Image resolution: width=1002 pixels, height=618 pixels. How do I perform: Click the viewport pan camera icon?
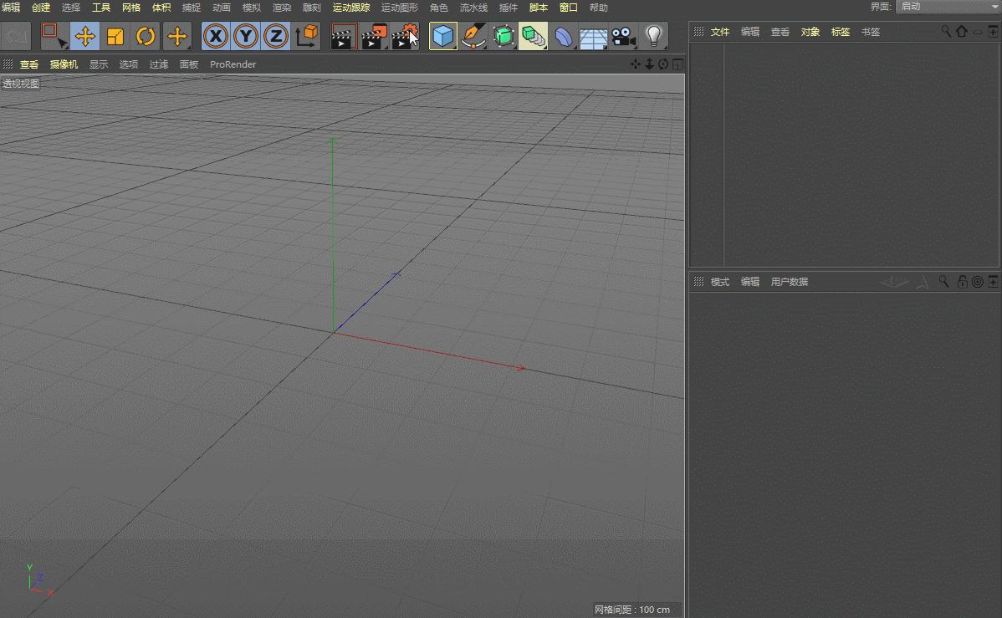click(x=635, y=64)
